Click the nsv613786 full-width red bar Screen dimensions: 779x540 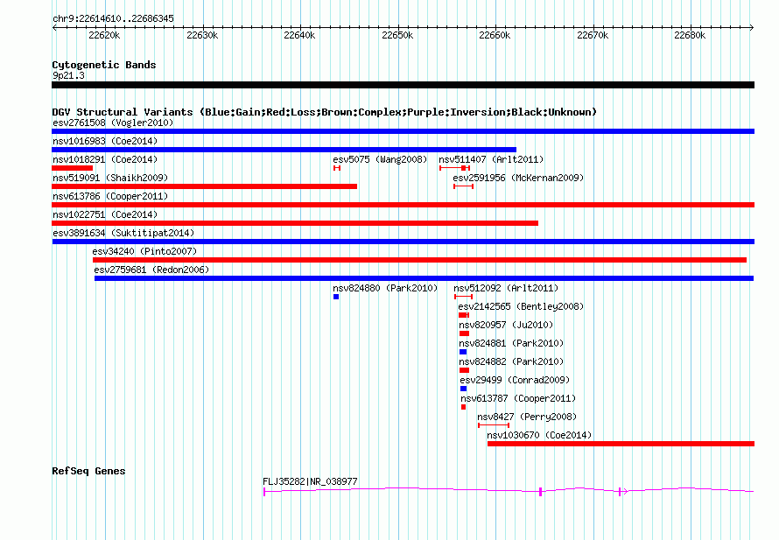403,205
